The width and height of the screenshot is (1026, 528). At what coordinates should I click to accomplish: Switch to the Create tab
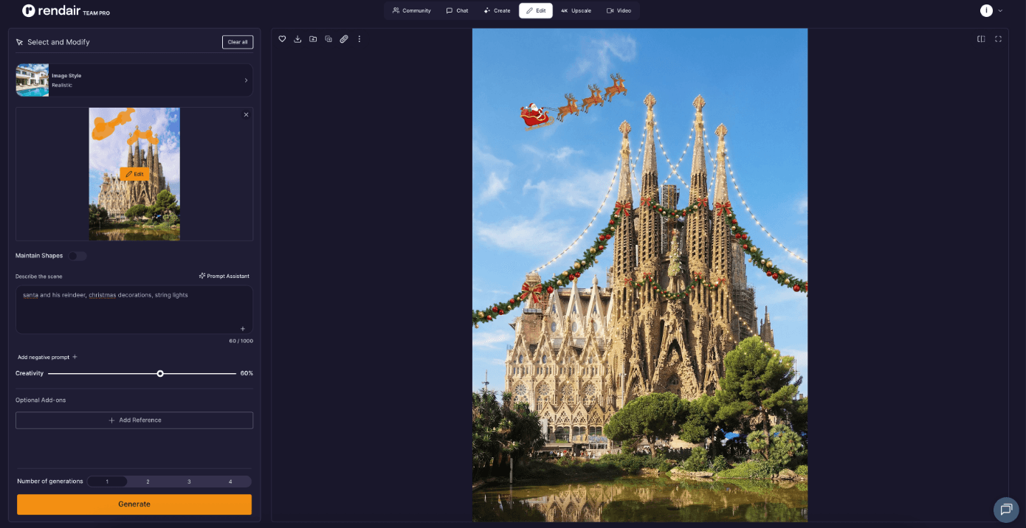coord(497,10)
